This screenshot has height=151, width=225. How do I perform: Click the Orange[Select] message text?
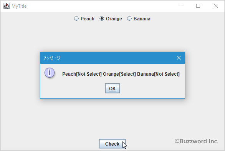click(119, 74)
